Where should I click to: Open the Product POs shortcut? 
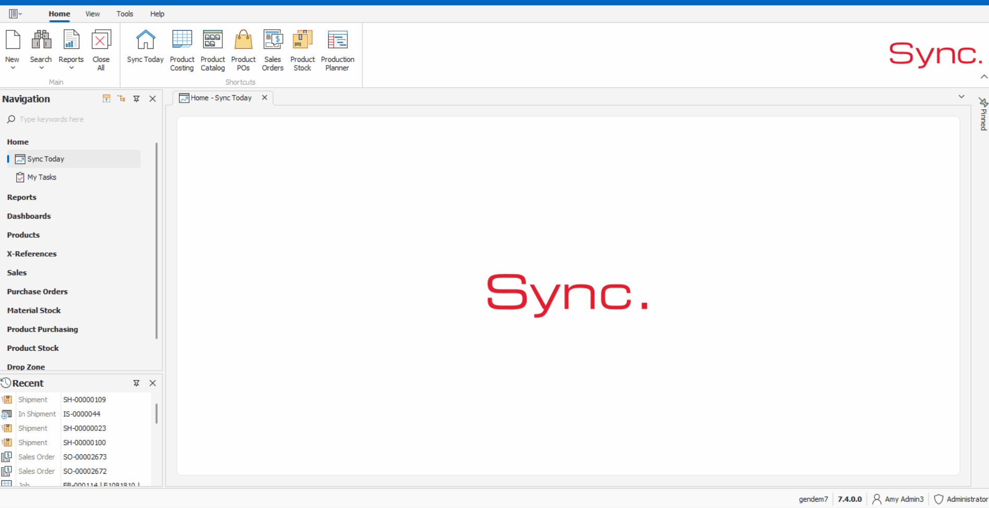click(243, 49)
